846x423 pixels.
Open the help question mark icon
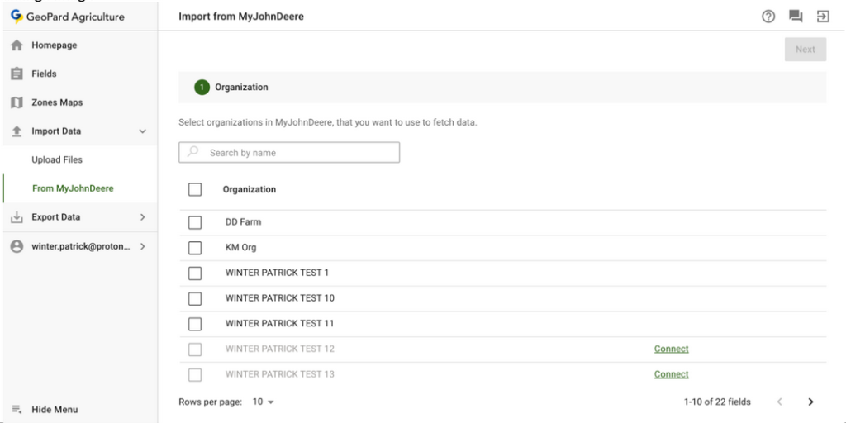[x=768, y=17]
